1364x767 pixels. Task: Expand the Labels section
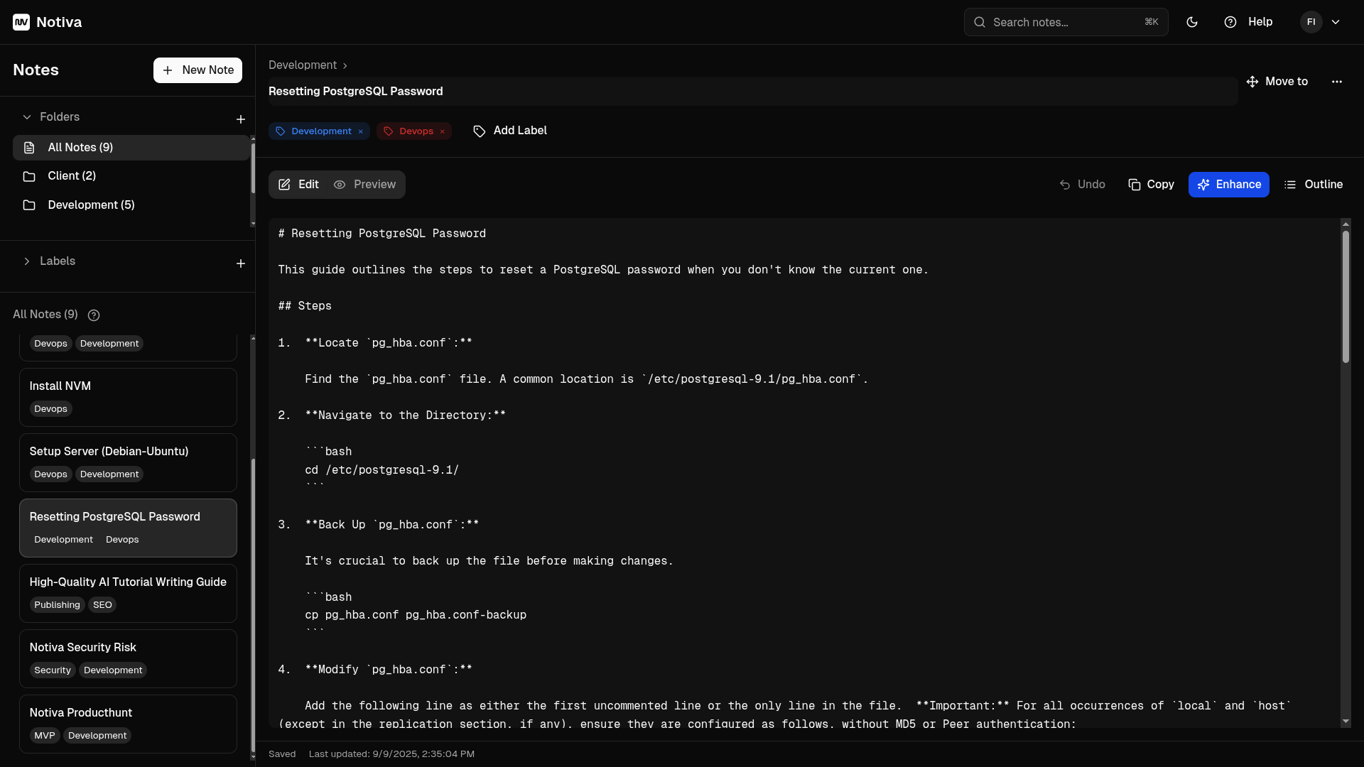click(x=27, y=261)
